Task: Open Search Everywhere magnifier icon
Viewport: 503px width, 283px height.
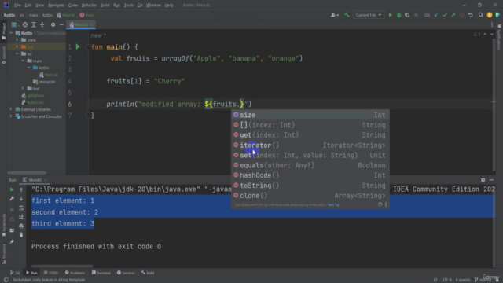Action: coord(480,15)
